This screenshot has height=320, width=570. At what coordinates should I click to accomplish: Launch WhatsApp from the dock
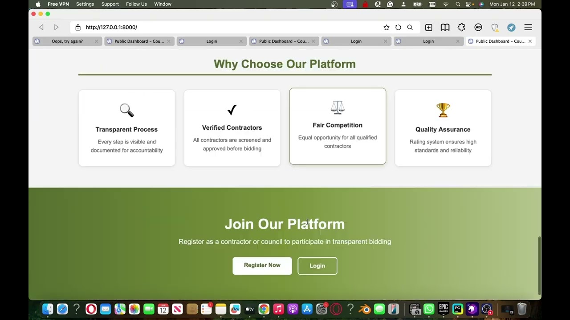point(429,309)
